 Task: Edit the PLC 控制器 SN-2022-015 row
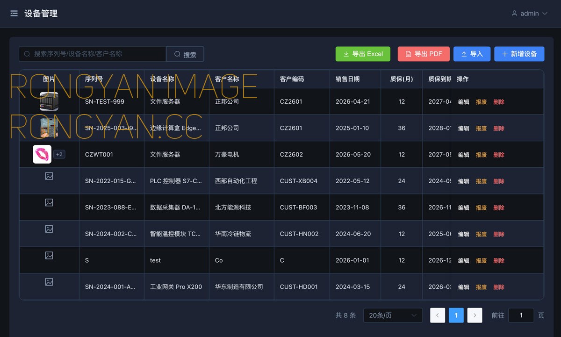click(x=463, y=181)
